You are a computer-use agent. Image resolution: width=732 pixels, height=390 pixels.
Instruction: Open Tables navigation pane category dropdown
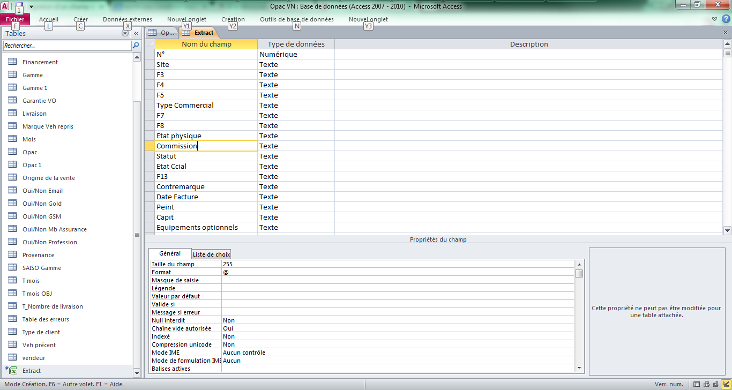click(x=125, y=33)
